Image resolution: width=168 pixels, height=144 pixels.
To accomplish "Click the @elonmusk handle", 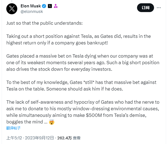I will click(x=32, y=12).
